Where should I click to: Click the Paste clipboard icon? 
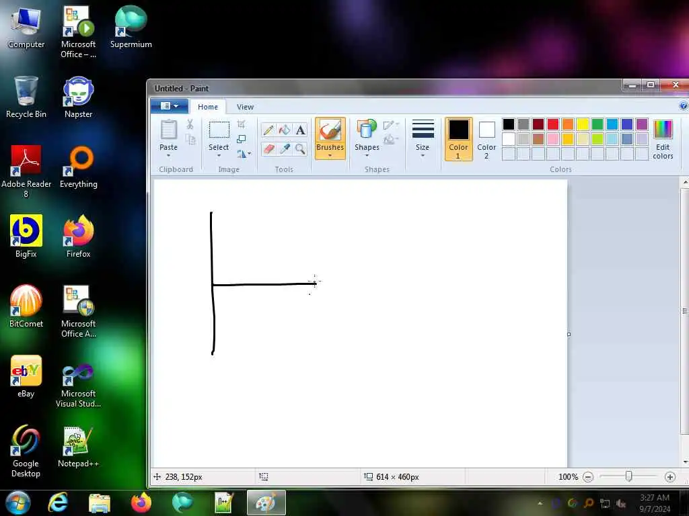click(168, 130)
